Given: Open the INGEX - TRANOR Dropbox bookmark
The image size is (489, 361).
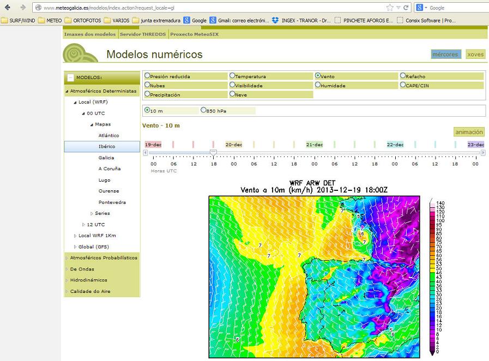Looking at the screenshot, I should coord(301,20).
